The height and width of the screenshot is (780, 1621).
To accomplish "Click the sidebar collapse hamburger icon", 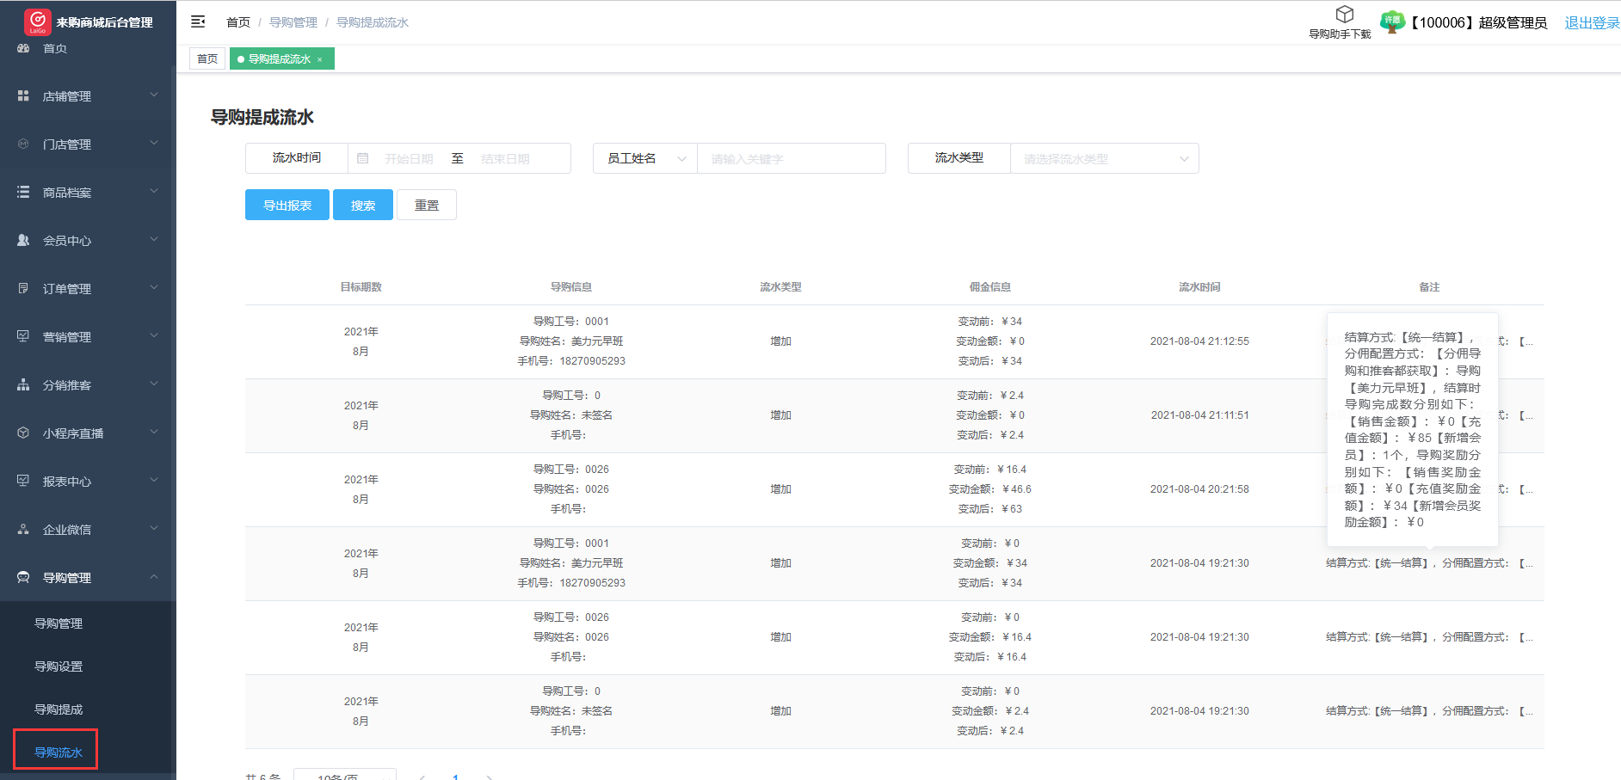I will tap(198, 21).
